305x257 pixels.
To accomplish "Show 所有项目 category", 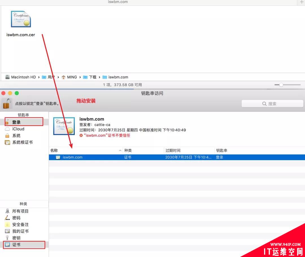I will 24,211.
